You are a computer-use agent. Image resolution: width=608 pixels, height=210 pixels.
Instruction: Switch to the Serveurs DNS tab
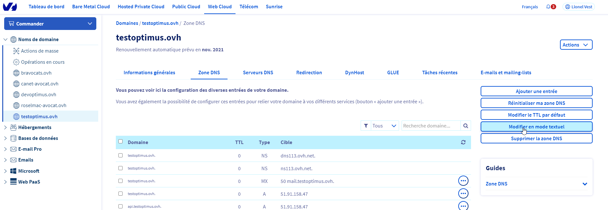(258, 73)
